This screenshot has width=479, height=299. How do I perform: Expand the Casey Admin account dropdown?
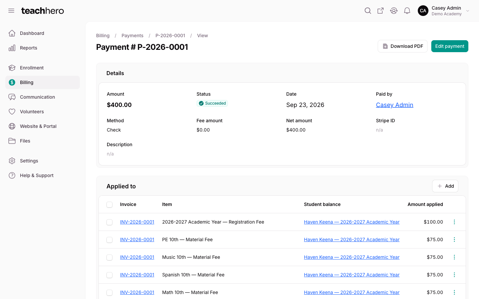click(468, 11)
